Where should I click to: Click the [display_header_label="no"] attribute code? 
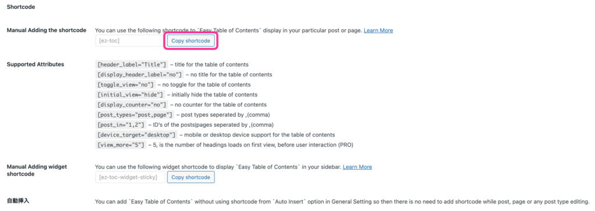139,75
